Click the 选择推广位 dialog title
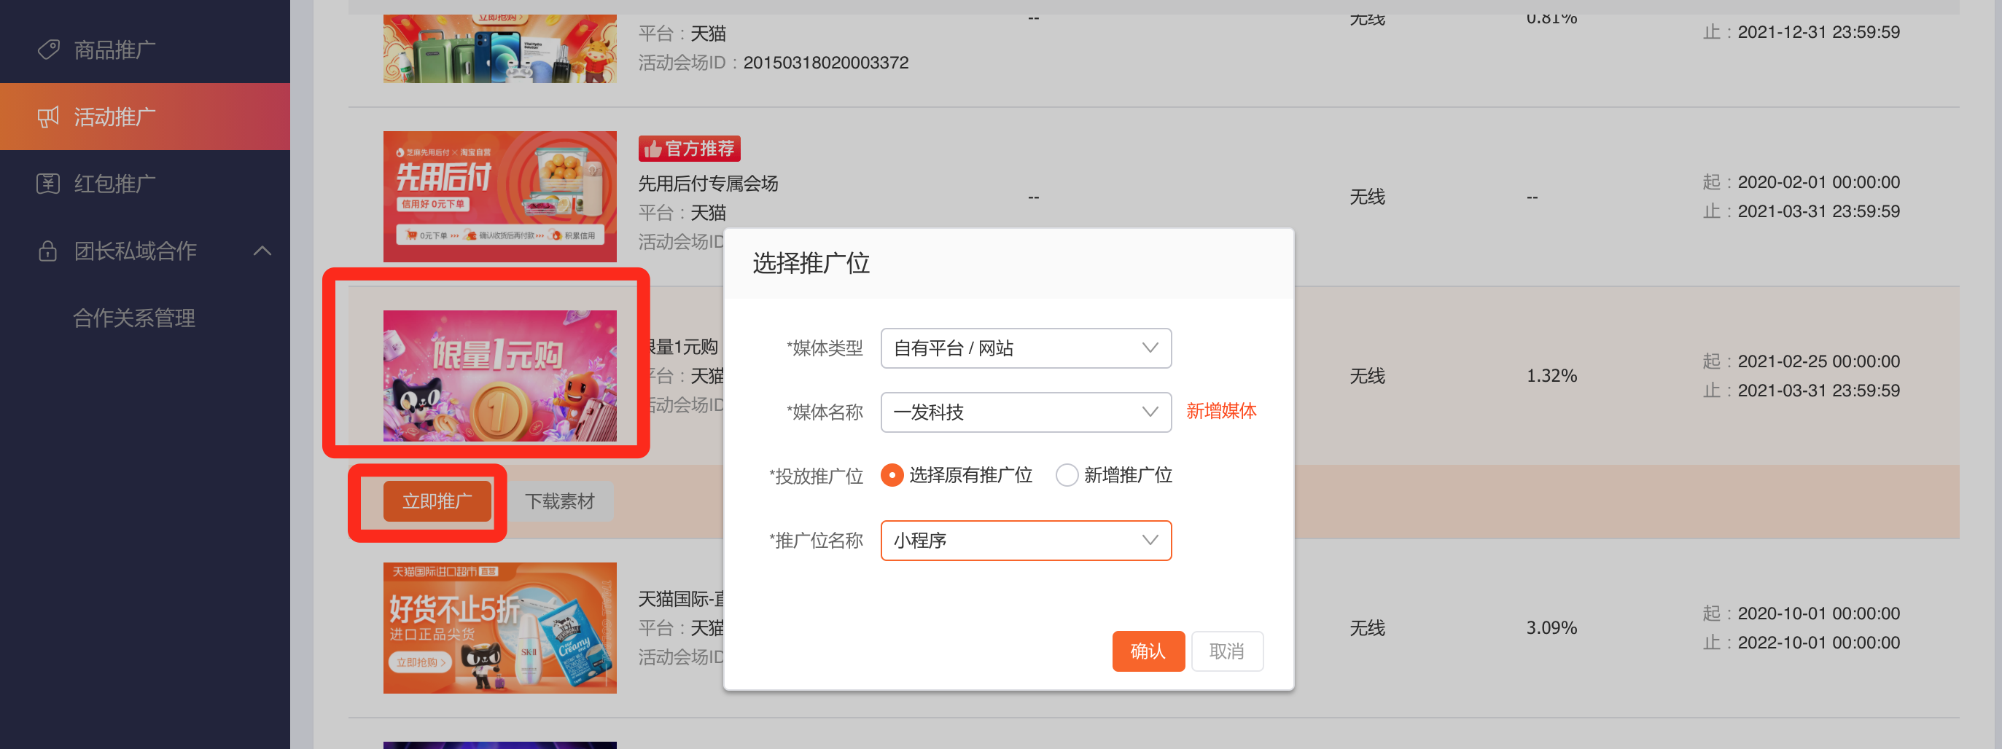 click(x=811, y=264)
